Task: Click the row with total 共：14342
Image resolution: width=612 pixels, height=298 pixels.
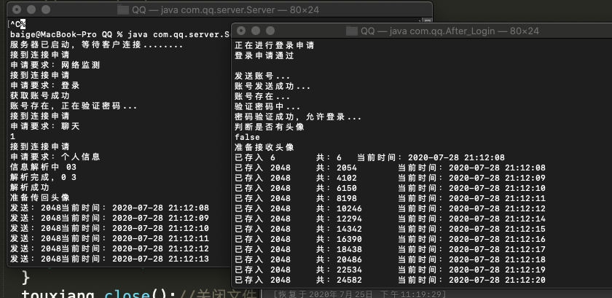Action: click(x=390, y=229)
